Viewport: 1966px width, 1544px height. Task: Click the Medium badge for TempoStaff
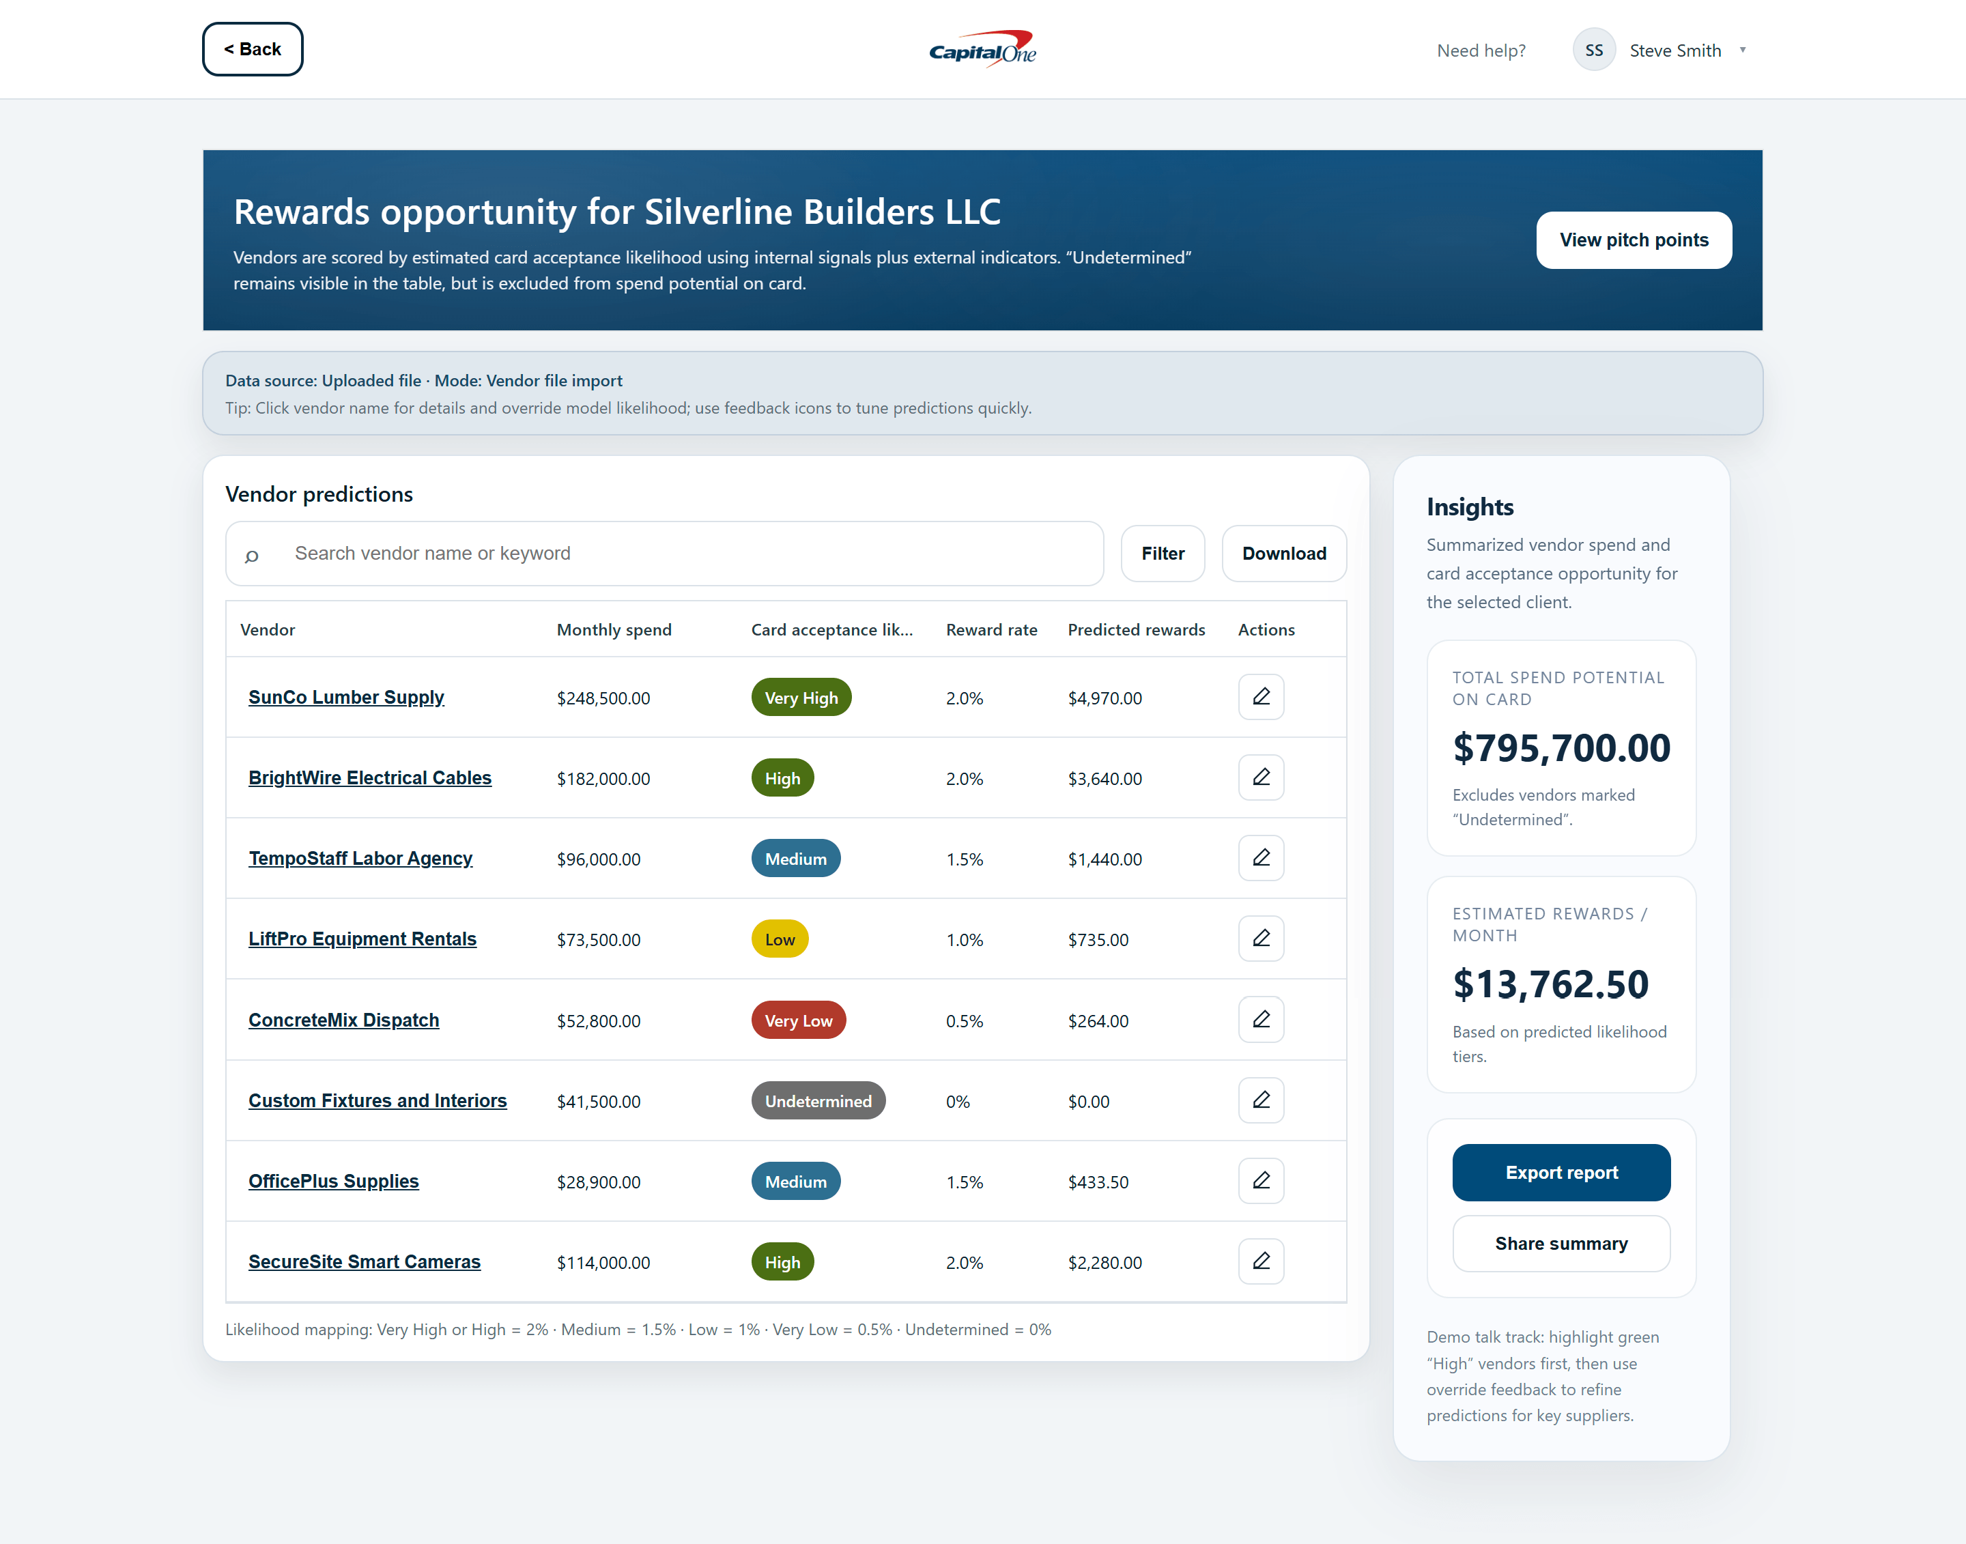point(795,858)
